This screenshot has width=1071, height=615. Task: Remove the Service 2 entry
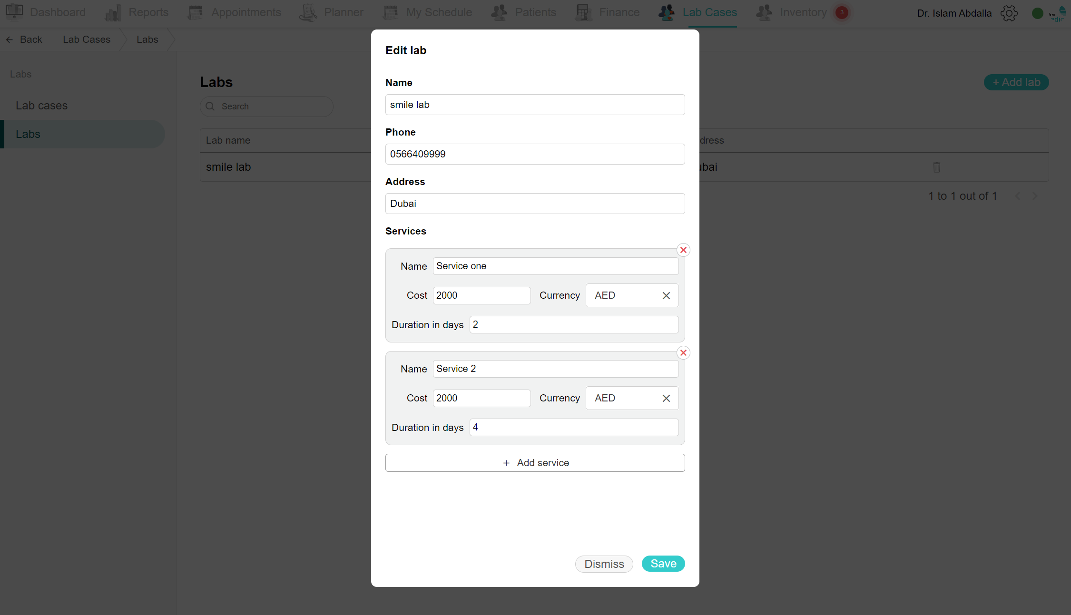683,352
